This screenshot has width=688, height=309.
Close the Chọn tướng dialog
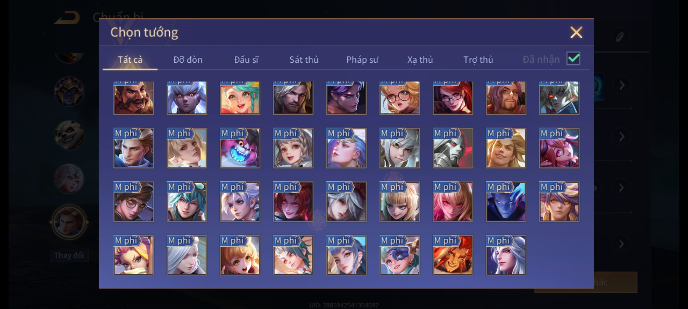coord(576,32)
